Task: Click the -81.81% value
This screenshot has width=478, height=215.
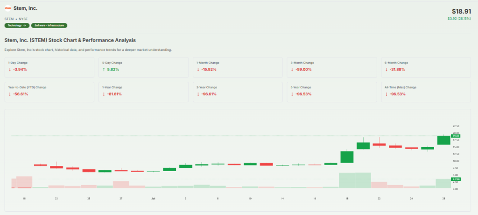Action: click(x=114, y=94)
